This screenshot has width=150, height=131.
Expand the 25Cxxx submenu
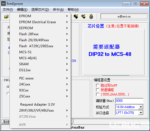click(44, 96)
